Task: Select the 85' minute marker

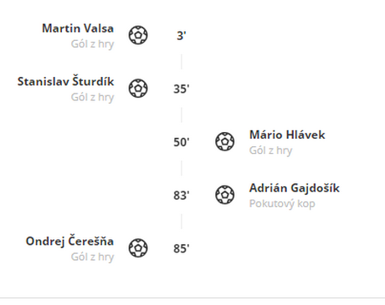Action: pyautogui.click(x=182, y=248)
